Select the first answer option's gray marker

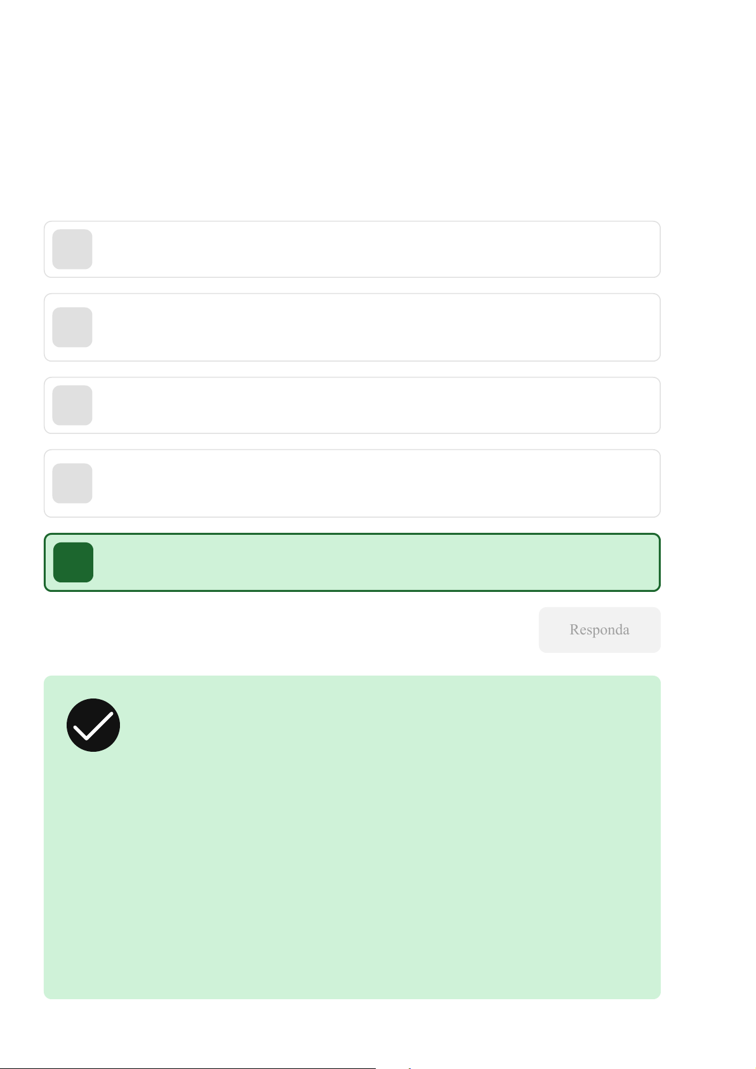pyautogui.click(x=72, y=249)
